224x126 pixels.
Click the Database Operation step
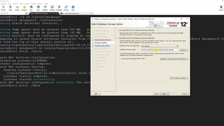point(102,31)
